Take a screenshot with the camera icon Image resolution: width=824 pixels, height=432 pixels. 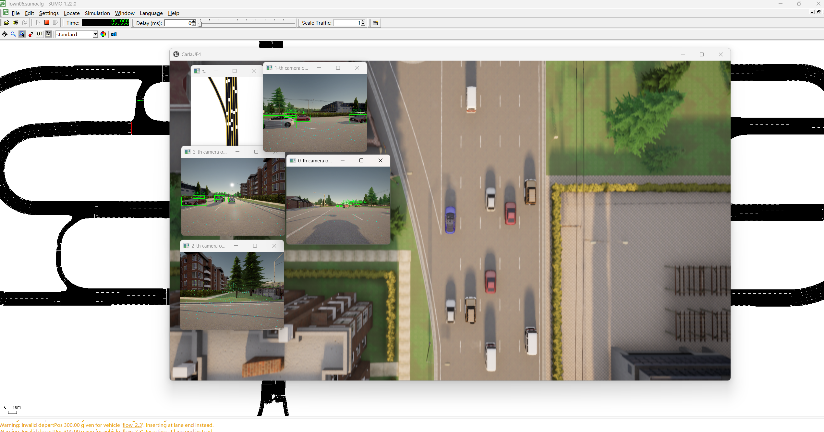click(x=114, y=34)
